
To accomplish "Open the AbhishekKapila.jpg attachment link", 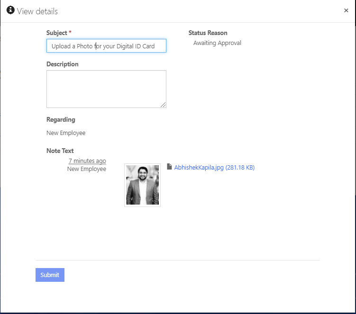I will [214, 168].
